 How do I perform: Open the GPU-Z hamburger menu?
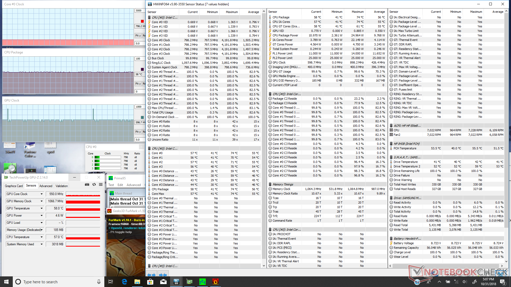101,184
